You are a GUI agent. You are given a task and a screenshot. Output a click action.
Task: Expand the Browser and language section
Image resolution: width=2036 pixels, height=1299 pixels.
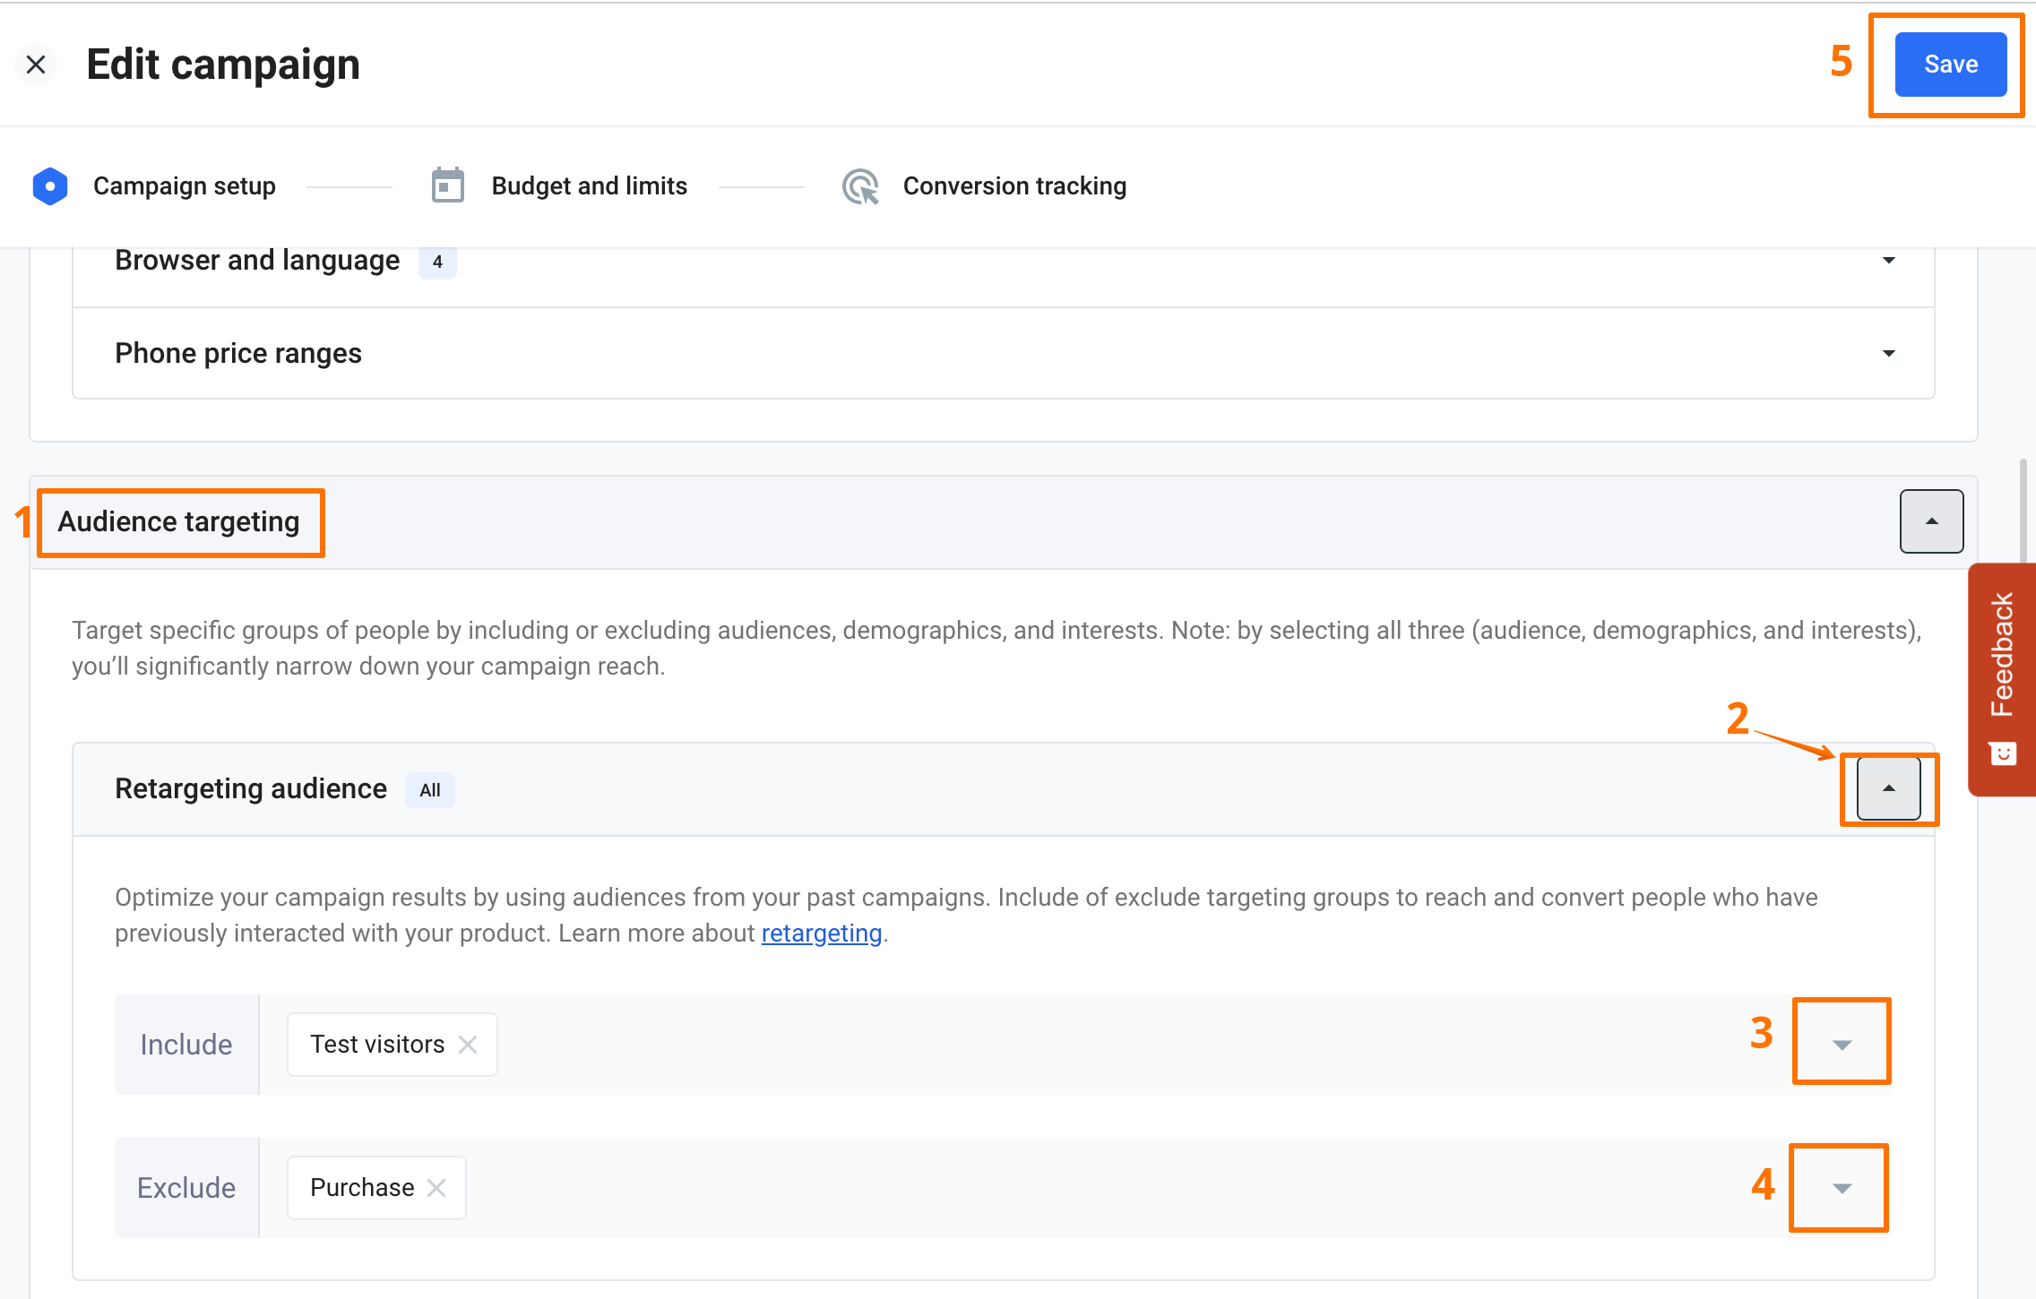click(x=1888, y=261)
